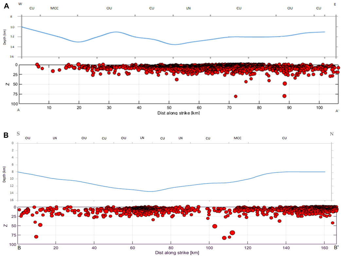Select the W direction marker in panel A
The height and width of the screenshot is (257, 342).
(x=20, y=4)
